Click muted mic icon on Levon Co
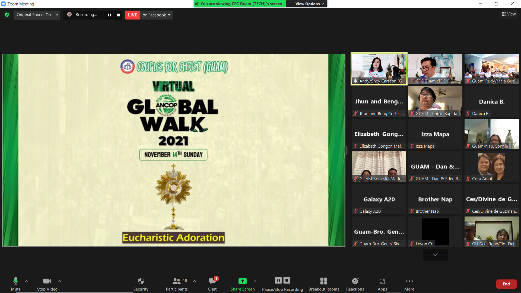The height and width of the screenshot is (293, 521). 412,244
